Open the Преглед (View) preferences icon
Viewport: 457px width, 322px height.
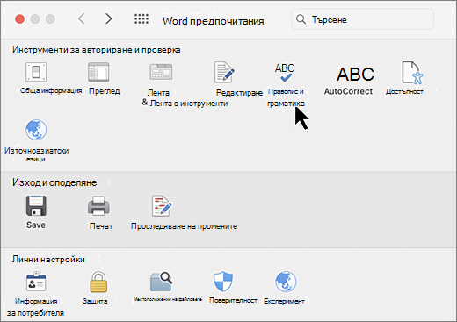(98, 72)
